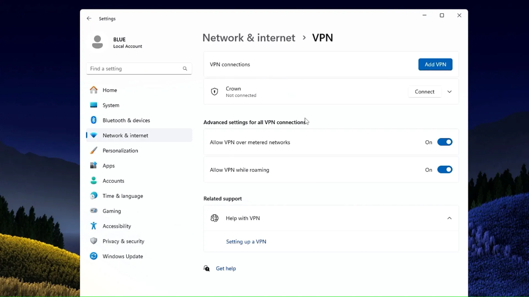Click the Add VPN button
Screen dimensions: 529x297
(x=435, y=64)
